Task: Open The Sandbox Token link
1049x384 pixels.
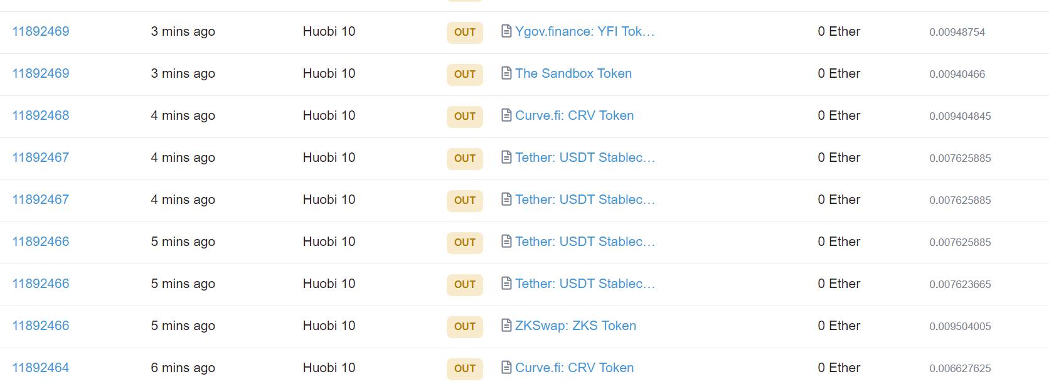Action: pyautogui.click(x=573, y=73)
